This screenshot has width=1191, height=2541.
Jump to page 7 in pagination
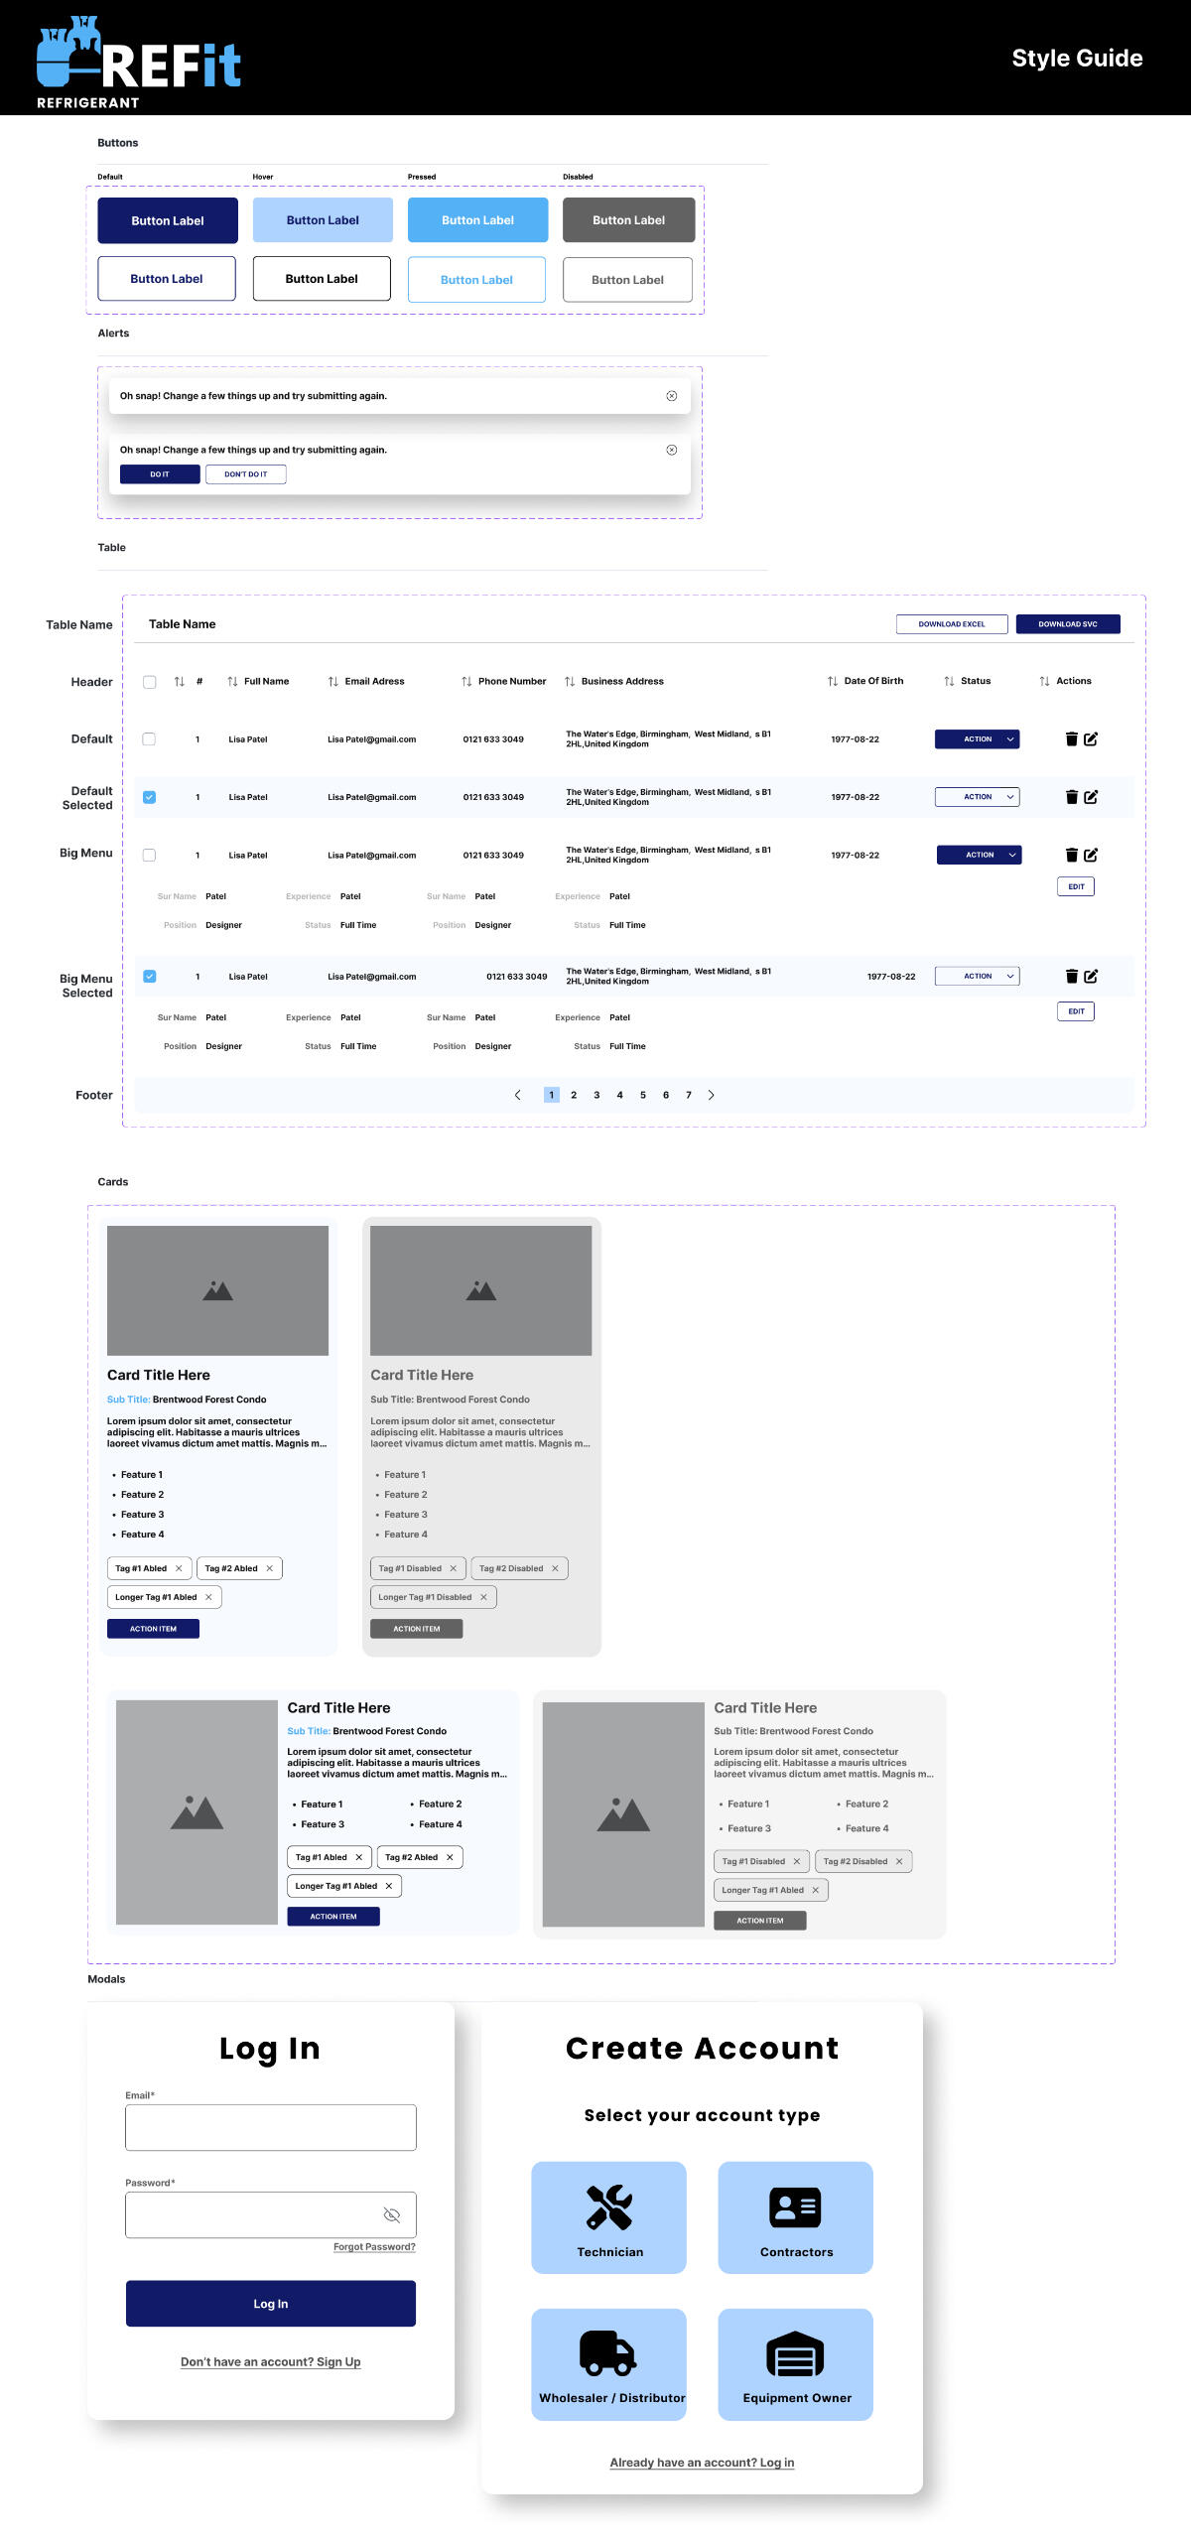click(688, 1095)
